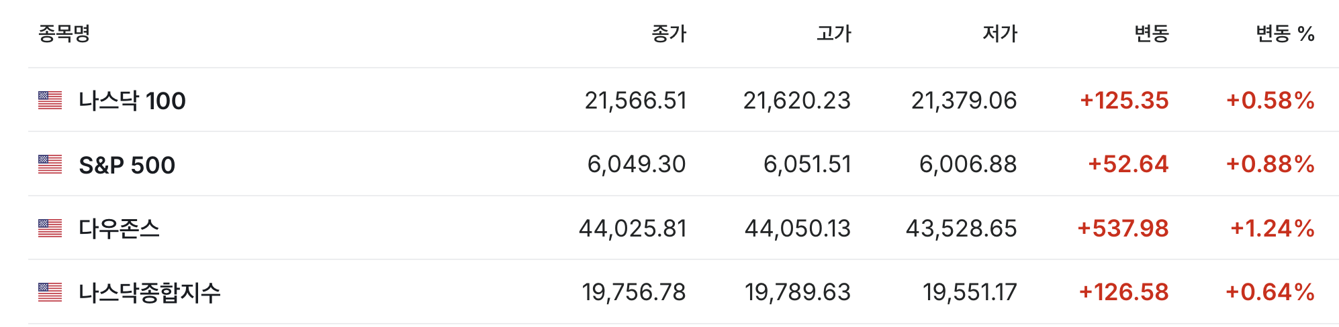Image resolution: width=1339 pixels, height=327 pixels.
Task: Sort by the 고가 column header
Action: tap(833, 33)
